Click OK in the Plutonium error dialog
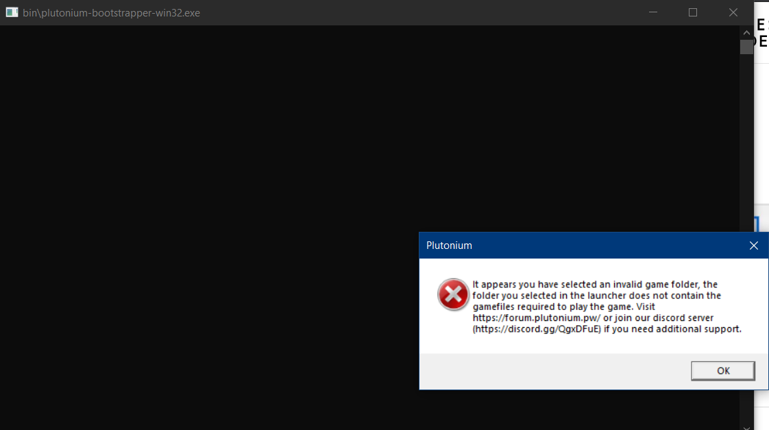This screenshot has height=430, width=769. tap(722, 371)
